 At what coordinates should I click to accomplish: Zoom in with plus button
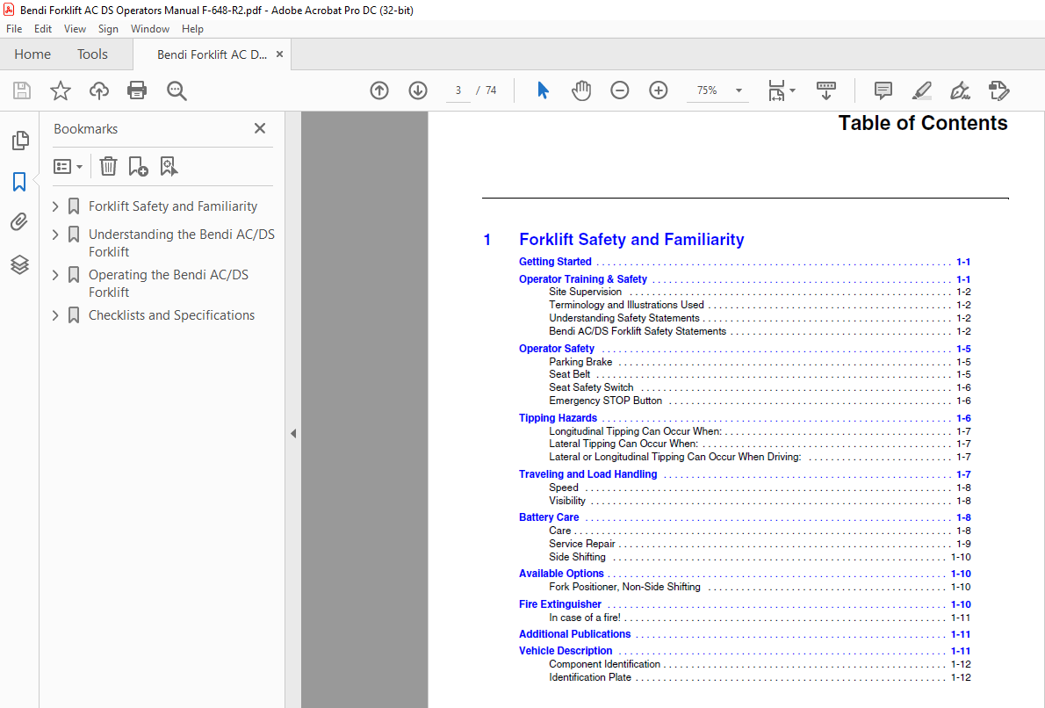point(659,90)
